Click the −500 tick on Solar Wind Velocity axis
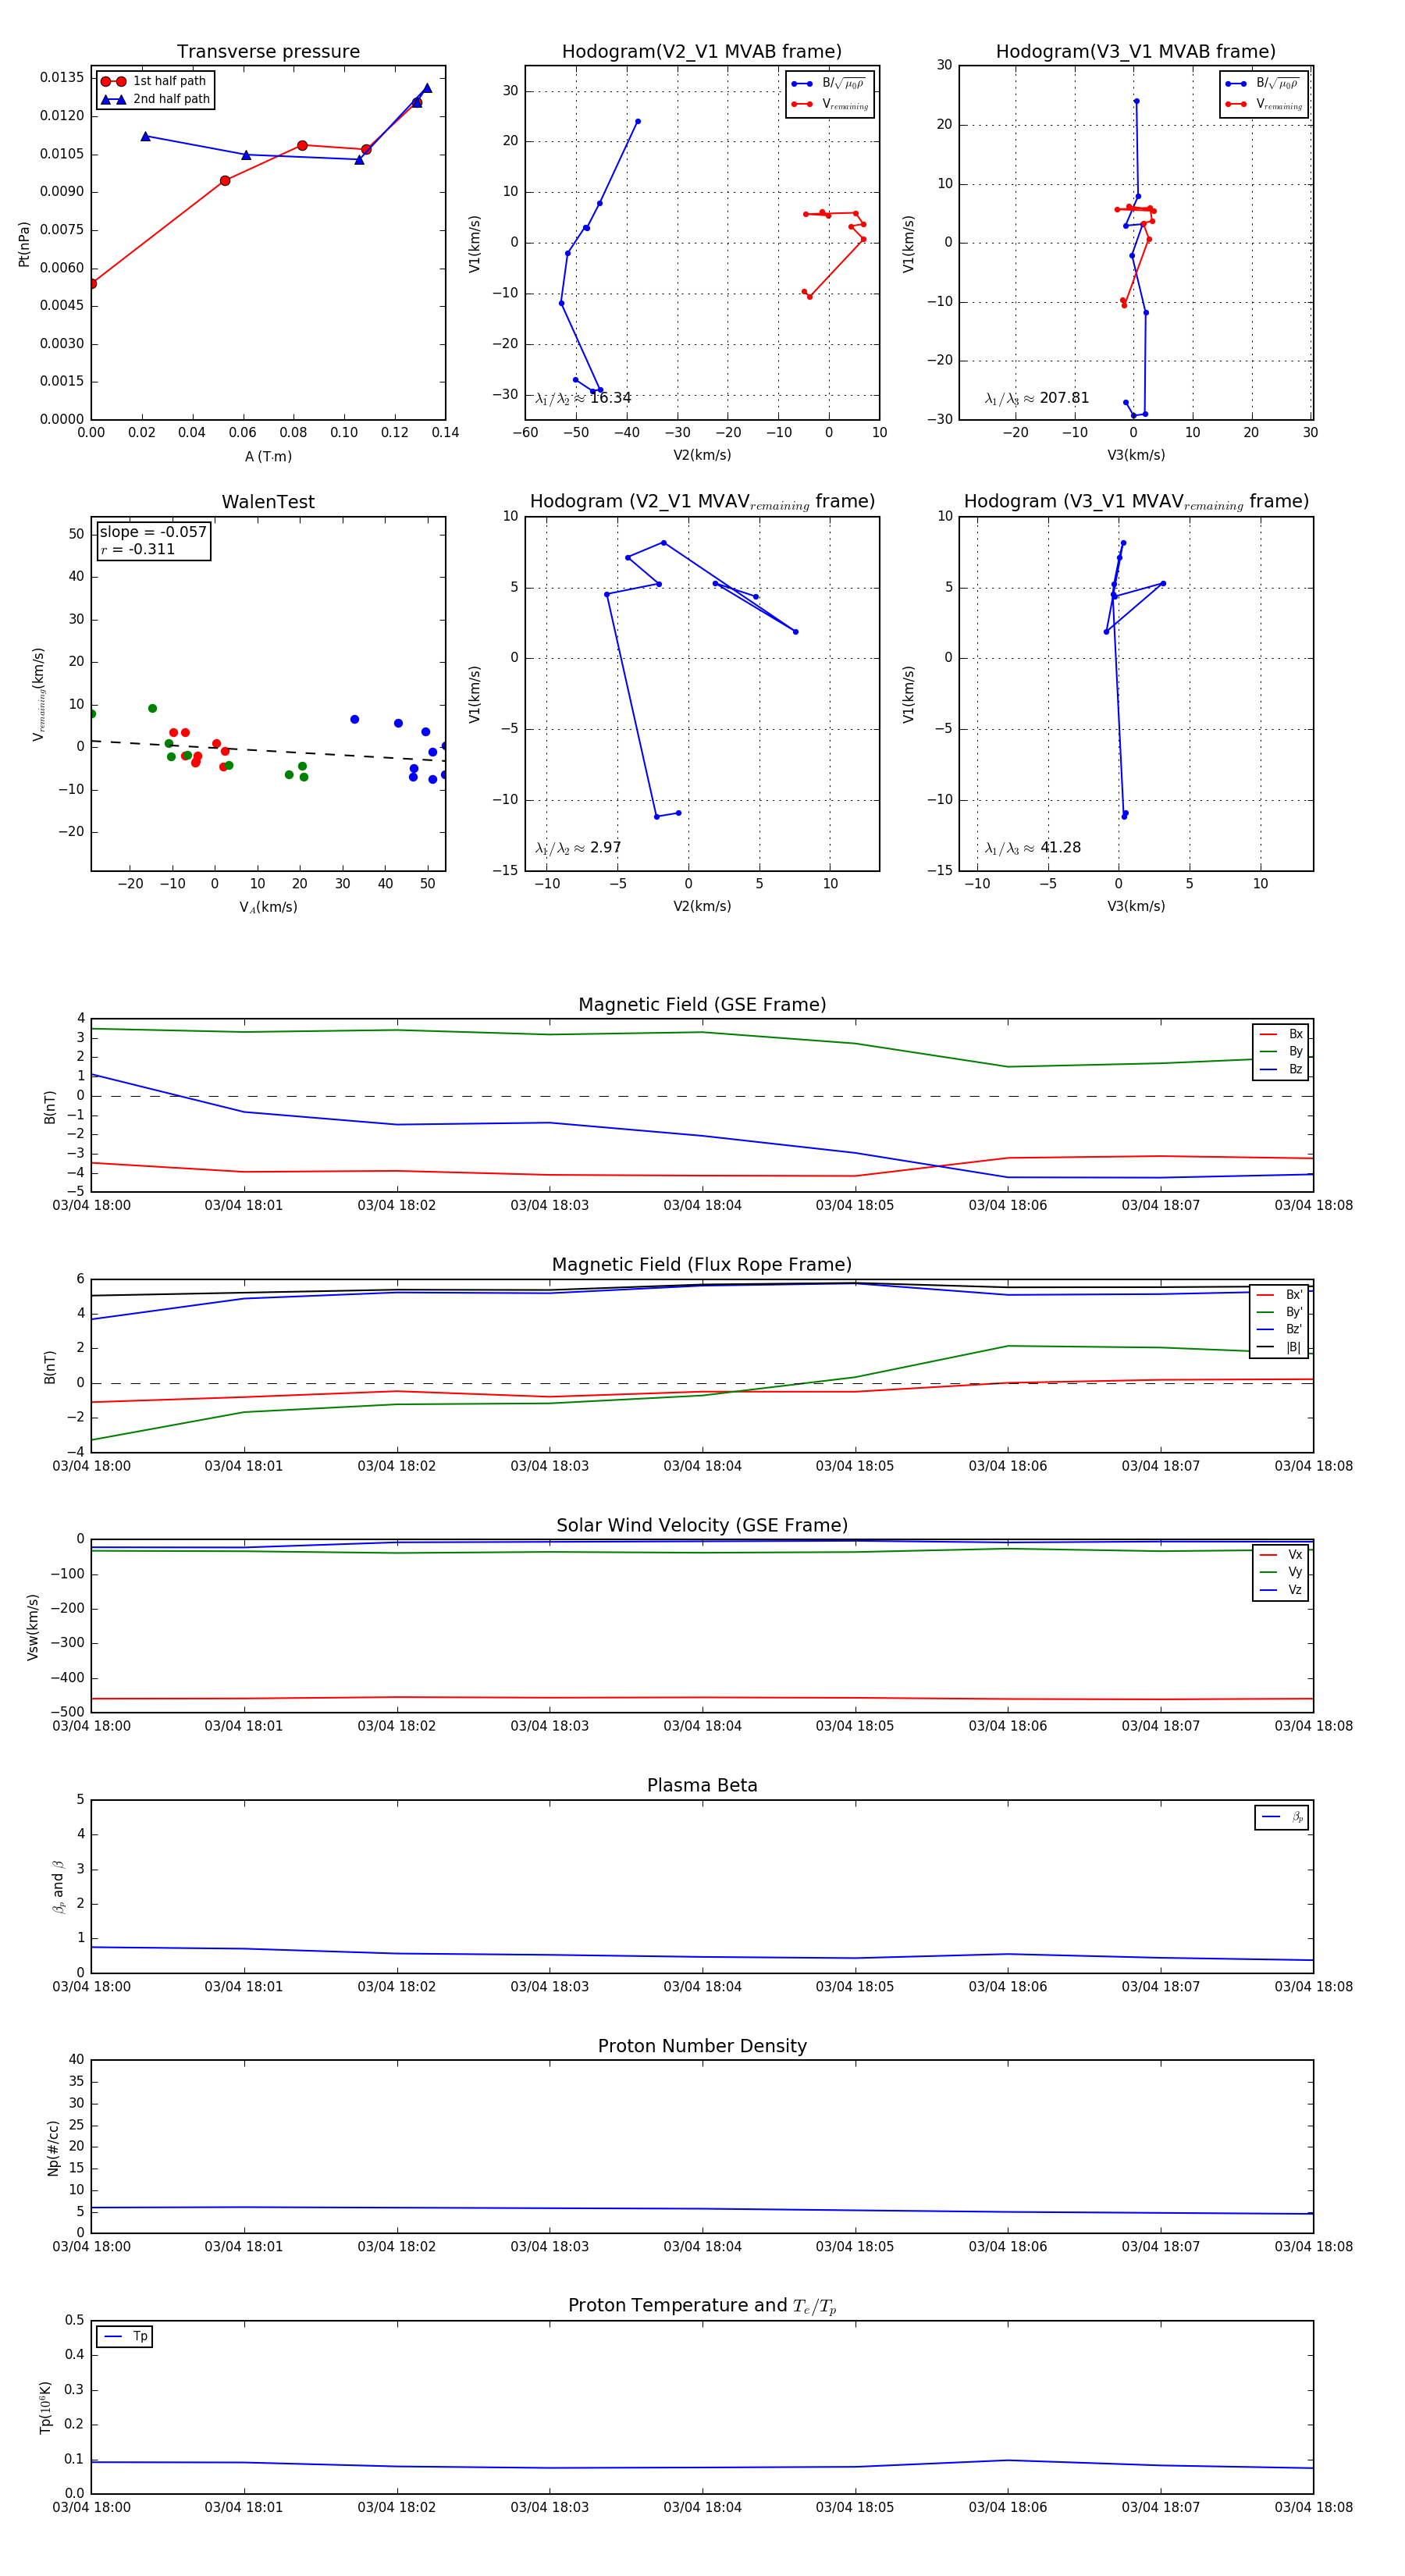The height and width of the screenshot is (2576, 1405). (67, 1713)
